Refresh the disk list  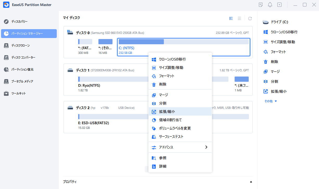tap(250, 18)
